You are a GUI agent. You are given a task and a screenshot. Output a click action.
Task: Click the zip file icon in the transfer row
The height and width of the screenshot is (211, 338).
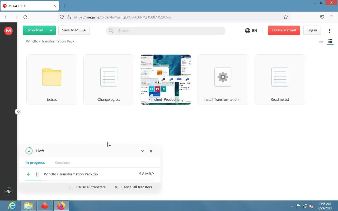37,174
